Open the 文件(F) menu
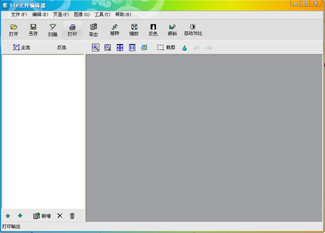This screenshot has height=233, width=325. [x=18, y=14]
